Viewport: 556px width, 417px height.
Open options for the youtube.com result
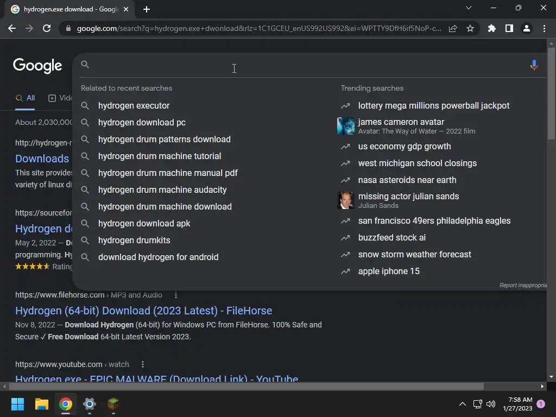(143, 364)
